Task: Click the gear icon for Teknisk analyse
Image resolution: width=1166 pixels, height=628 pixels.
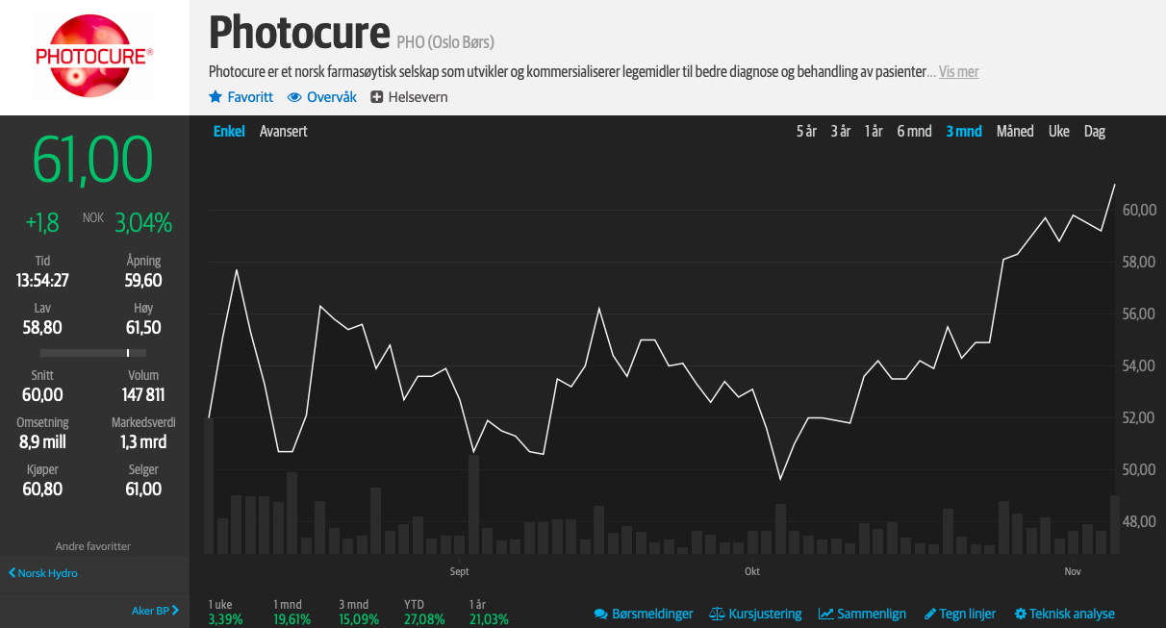Action: pyautogui.click(x=1021, y=614)
